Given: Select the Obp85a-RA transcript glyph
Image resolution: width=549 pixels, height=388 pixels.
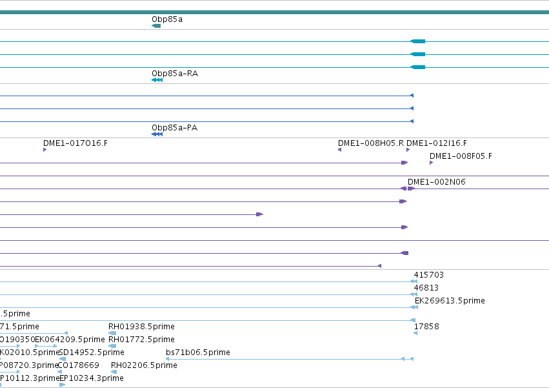Looking at the screenshot, I should (x=157, y=80).
